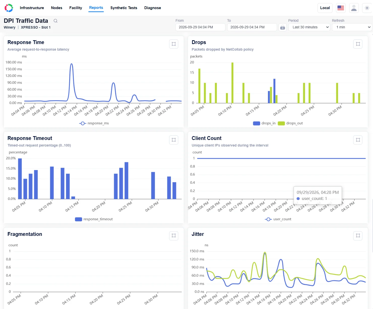Screen dimensions: 373x309
Task: Open the user profile icon
Action: pos(354,8)
